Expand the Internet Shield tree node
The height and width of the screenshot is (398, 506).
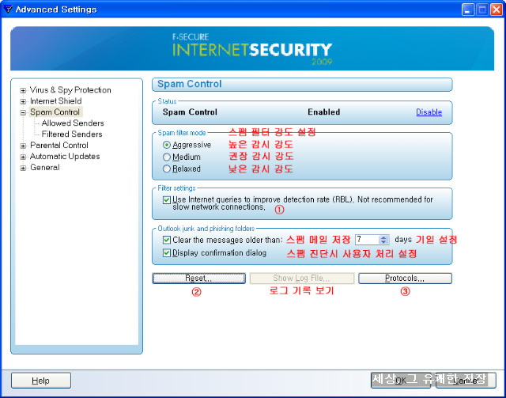point(23,102)
